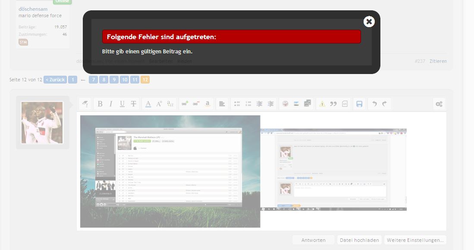
Task: Open the font family option
Action: pos(170,104)
